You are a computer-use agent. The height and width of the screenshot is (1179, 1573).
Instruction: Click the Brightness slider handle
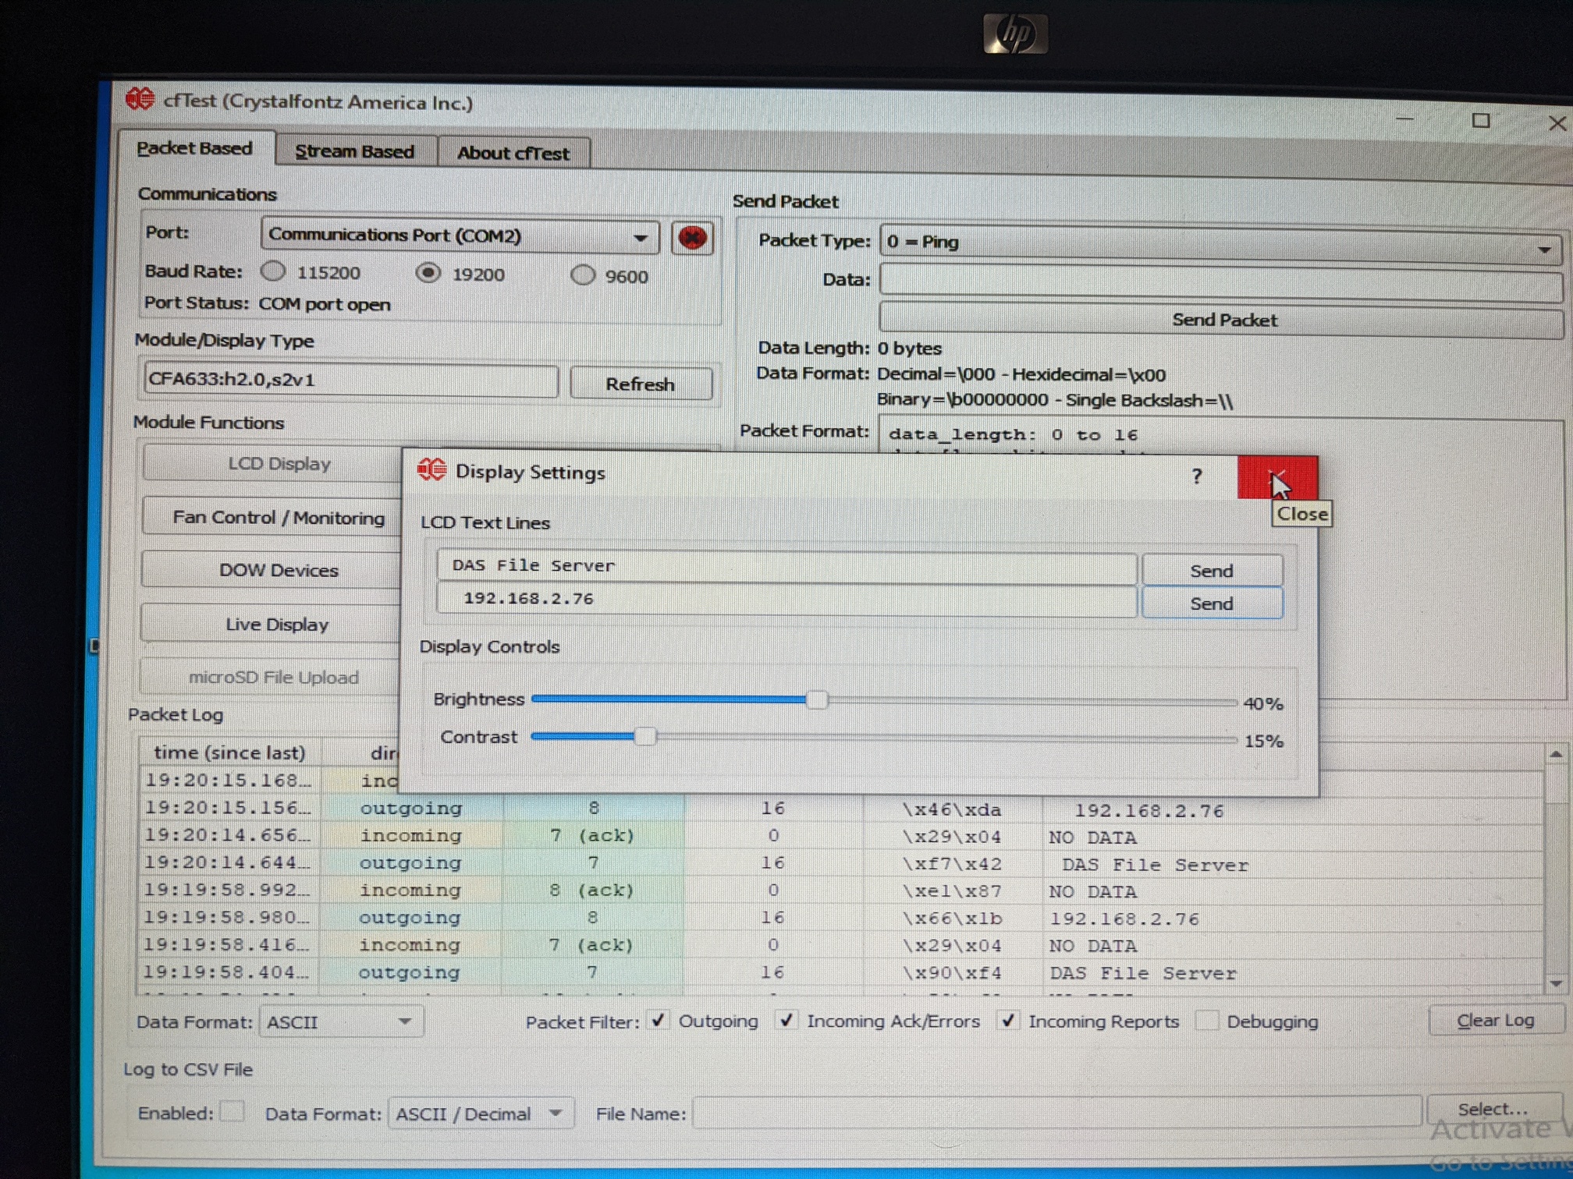[817, 699]
